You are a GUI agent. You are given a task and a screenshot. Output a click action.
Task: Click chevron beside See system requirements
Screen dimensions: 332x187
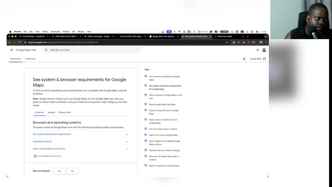[x=127, y=134]
